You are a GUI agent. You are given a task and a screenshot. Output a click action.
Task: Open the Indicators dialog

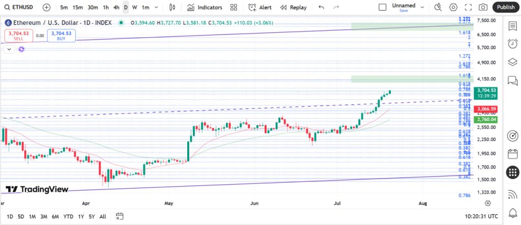click(205, 7)
